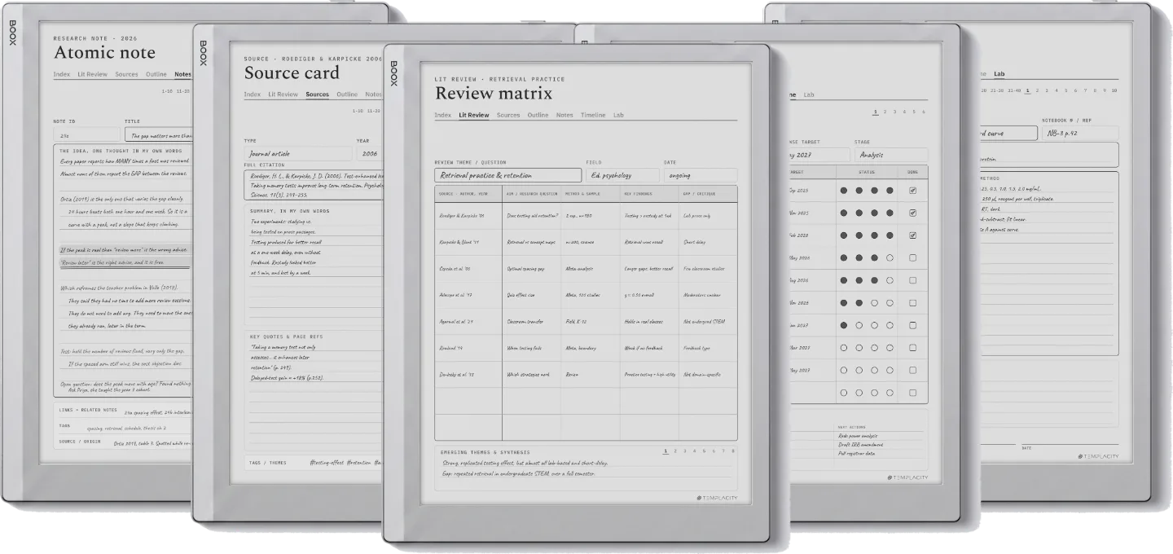Image resolution: width=1173 pixels, height=554 pixels.
Task: Select cell 'Optimal spacing gap'
Action: 532,269
